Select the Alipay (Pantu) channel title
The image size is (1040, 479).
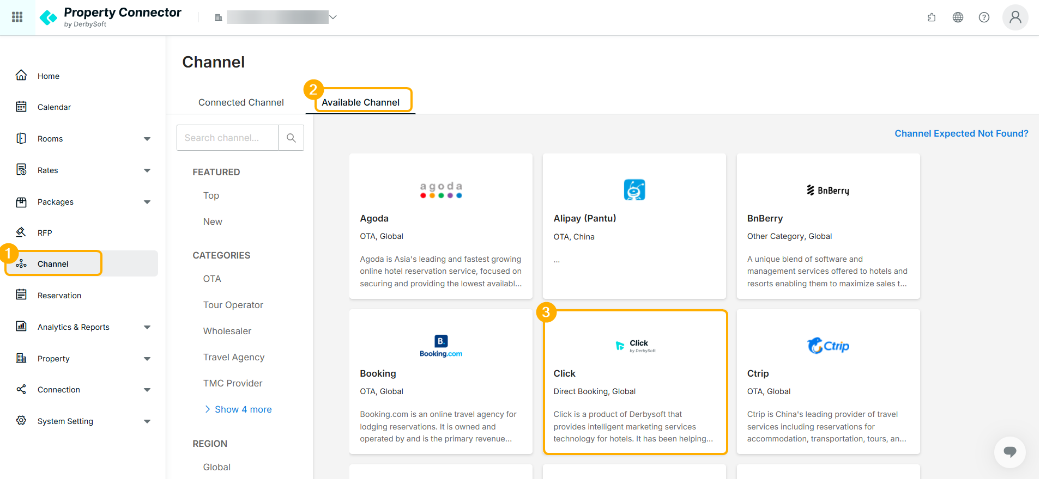584,218
